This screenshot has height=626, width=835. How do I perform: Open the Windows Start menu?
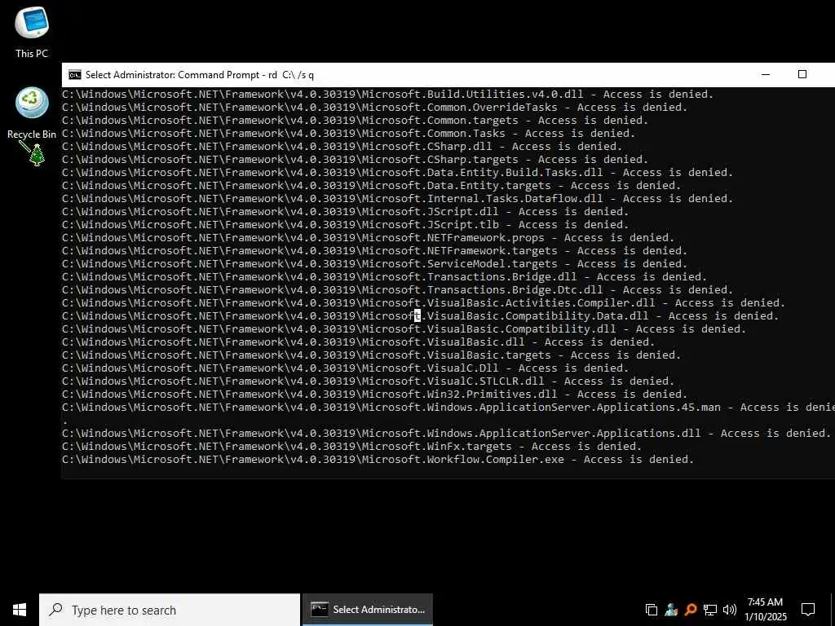(x=20, y=610)
